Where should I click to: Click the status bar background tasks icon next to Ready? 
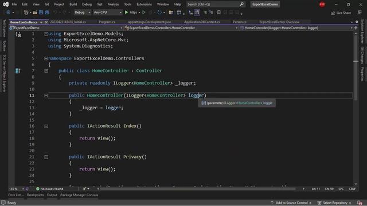pyautogui.click(x=3, y=203)
